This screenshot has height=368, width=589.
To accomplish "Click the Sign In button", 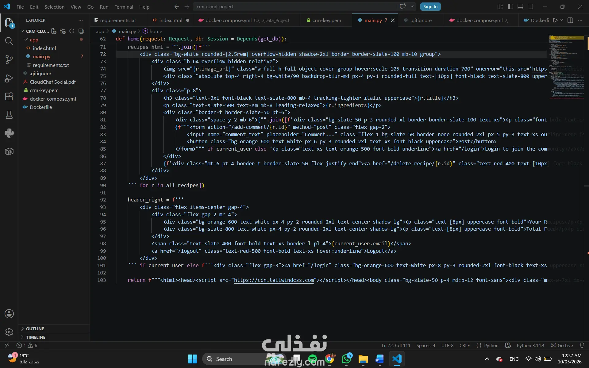I will tap(430, 7).
